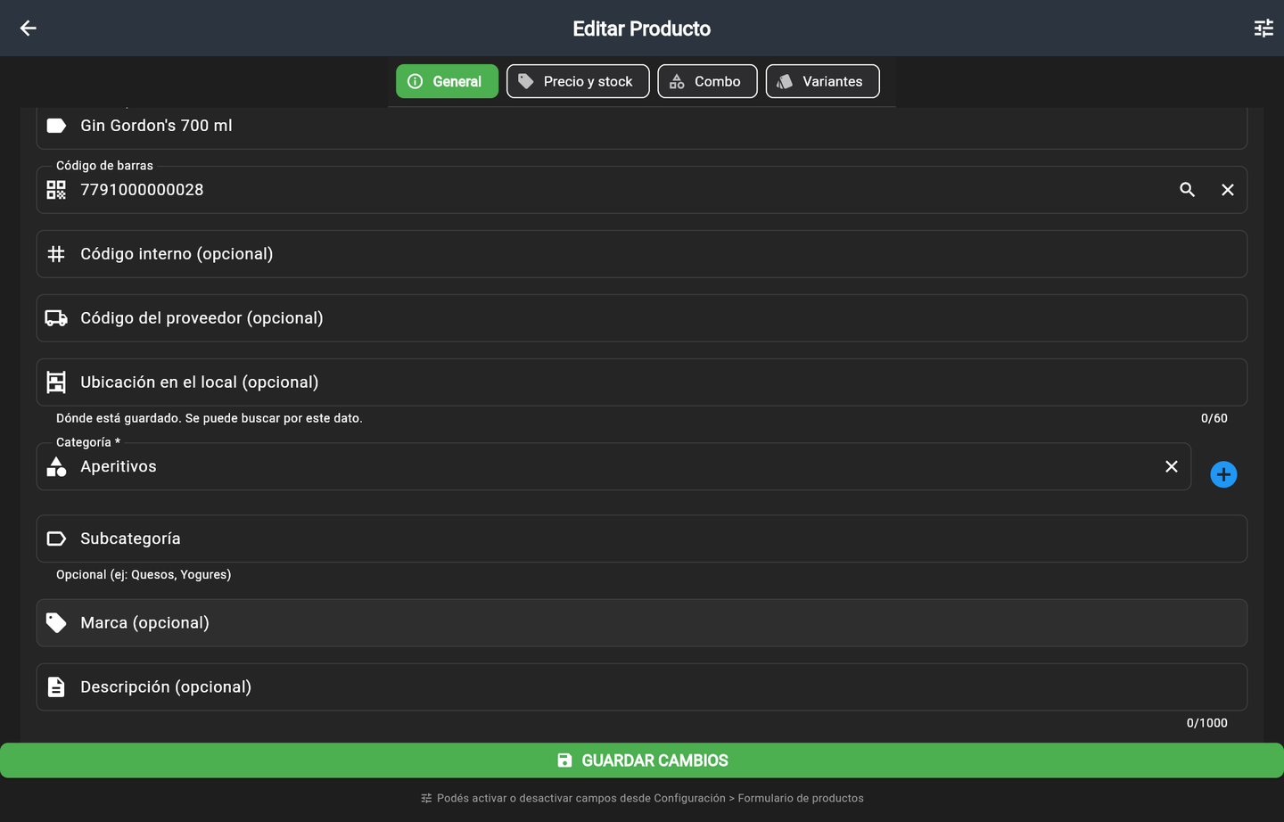Viewport: 1284px width, 822px height.
Task: Switch to the General tab
Action: point(447,81)
